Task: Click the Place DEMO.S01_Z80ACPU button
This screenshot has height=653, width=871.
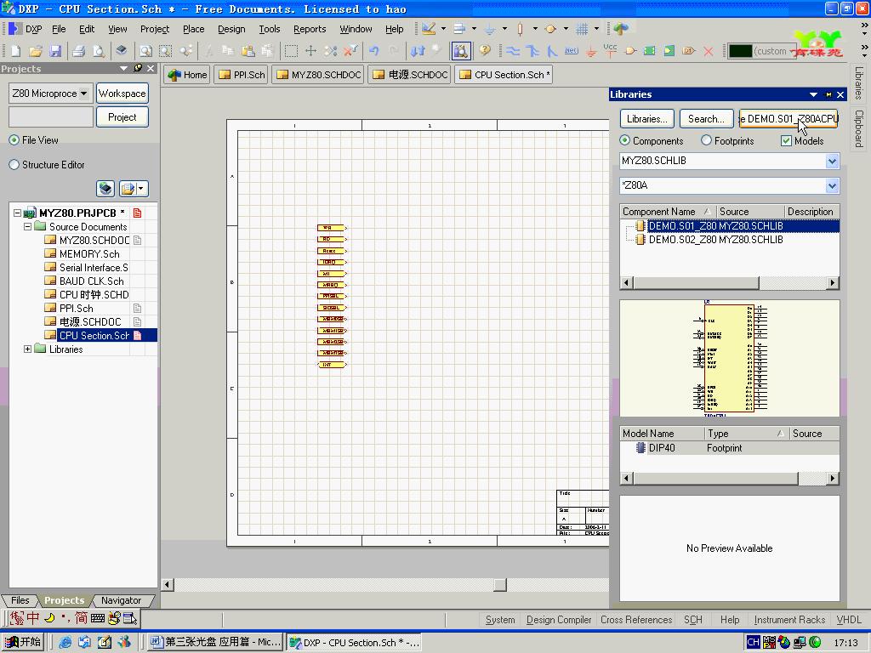Action: point(788,119)
